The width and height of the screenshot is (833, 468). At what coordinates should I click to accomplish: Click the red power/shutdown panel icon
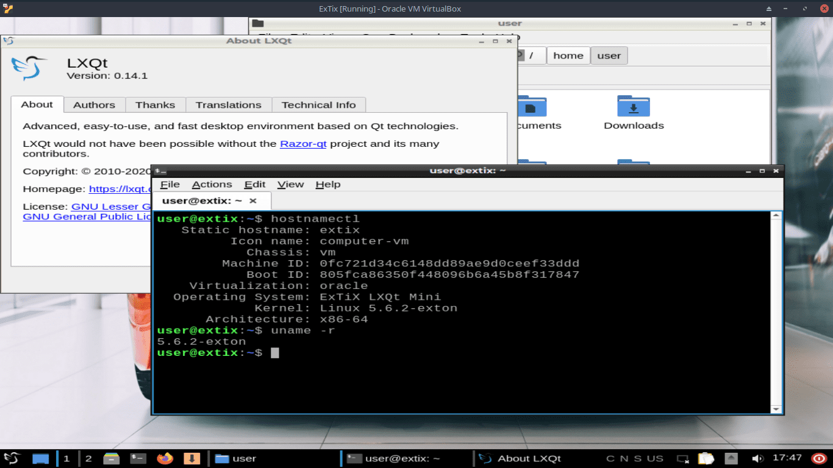point(819,458)
